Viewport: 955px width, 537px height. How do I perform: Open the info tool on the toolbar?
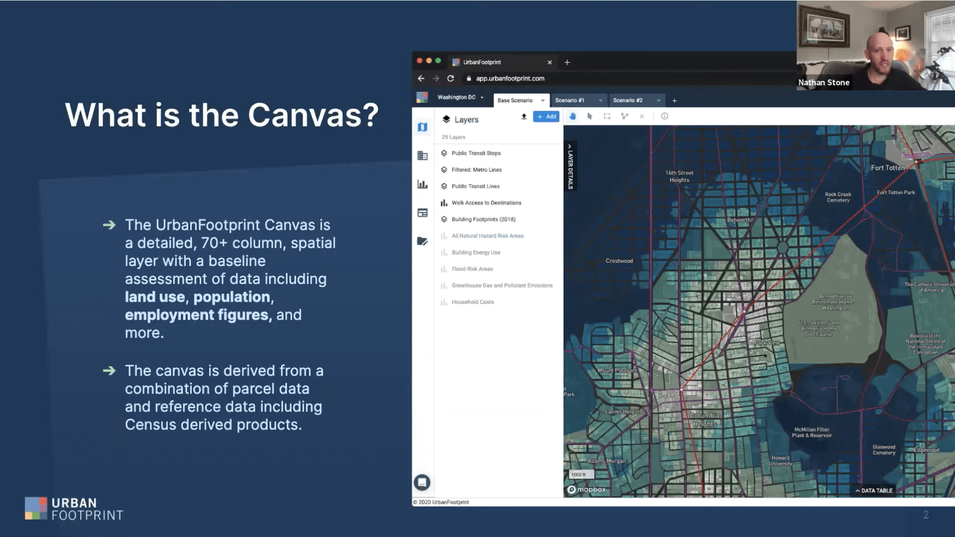click(x=664, y=117)
